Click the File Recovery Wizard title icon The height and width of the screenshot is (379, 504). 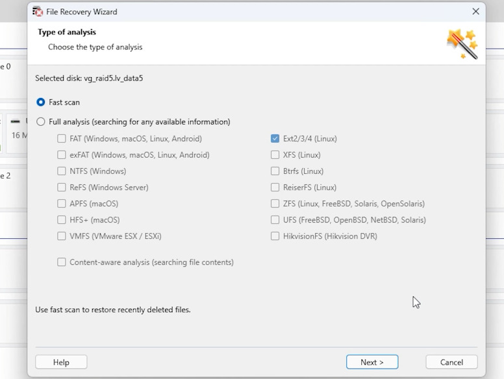tap(38, 12)
